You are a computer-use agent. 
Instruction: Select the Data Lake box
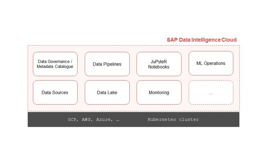[107, 92]
